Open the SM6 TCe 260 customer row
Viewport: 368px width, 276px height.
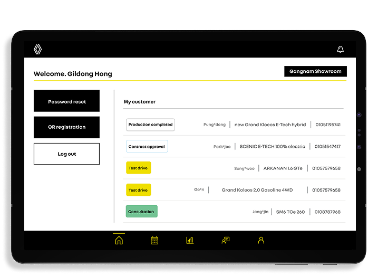click(290, 212)
